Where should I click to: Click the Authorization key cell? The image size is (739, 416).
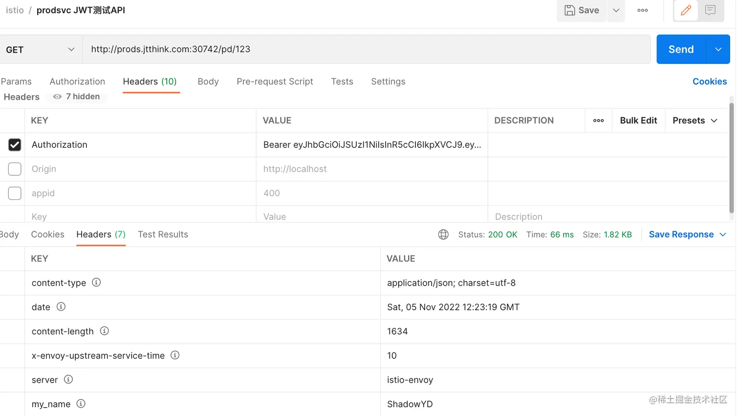point(141,145)
